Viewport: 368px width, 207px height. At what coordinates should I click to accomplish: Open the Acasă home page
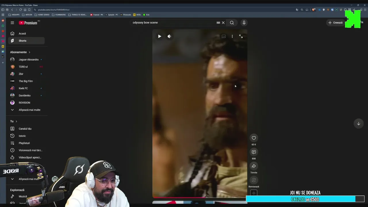coord(26,33)
